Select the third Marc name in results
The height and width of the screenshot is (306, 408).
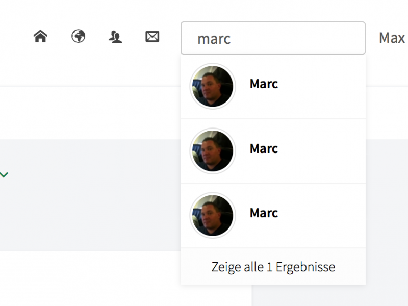[x=264, y=213]
